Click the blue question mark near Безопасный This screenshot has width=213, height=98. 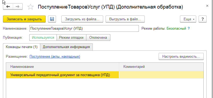tap(188, 29)
